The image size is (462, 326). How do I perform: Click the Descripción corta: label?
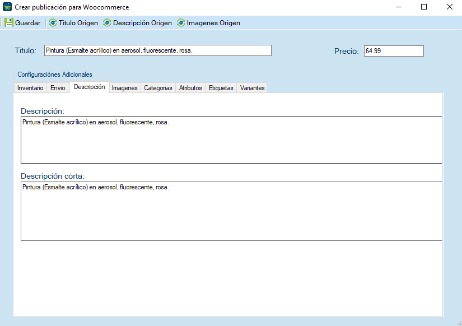(x=53, y=176)
